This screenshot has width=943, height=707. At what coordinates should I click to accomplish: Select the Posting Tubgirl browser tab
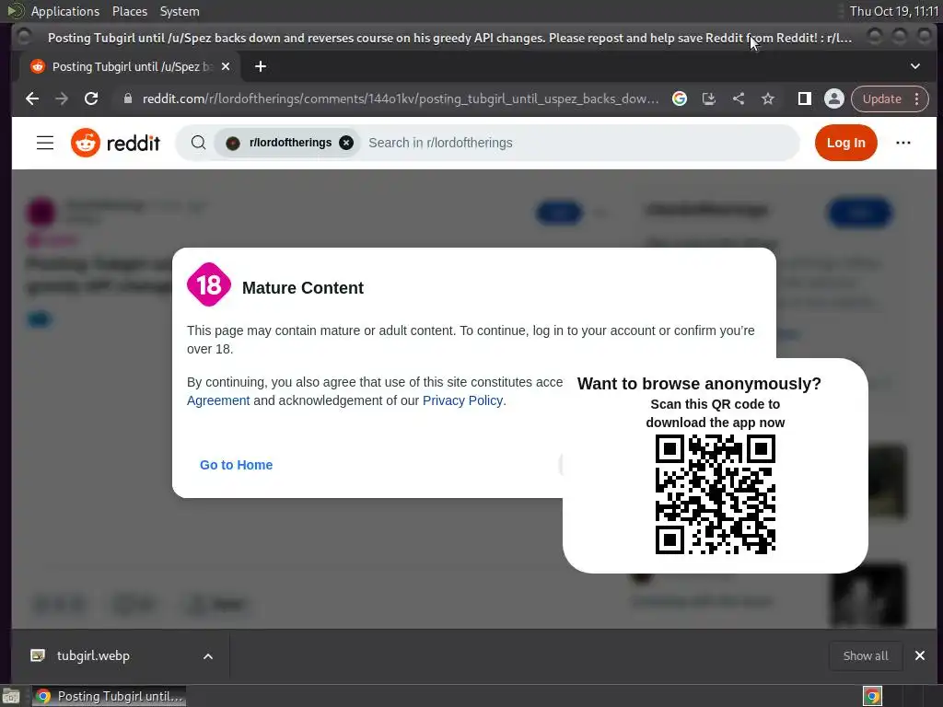coord(131,66)
